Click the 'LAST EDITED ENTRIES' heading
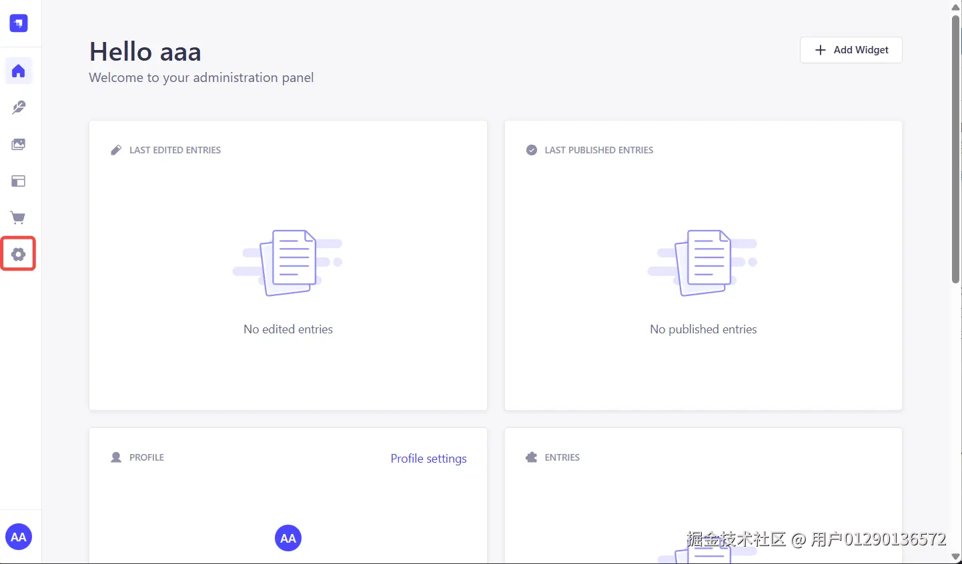962x564 pixels. (175, 150)
